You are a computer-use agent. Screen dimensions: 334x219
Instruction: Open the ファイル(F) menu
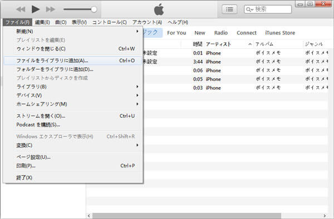tap(17, 22)
